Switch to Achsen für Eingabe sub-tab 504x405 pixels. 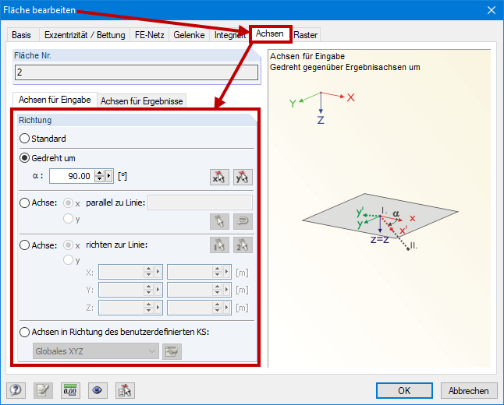[x=55, y=100]
